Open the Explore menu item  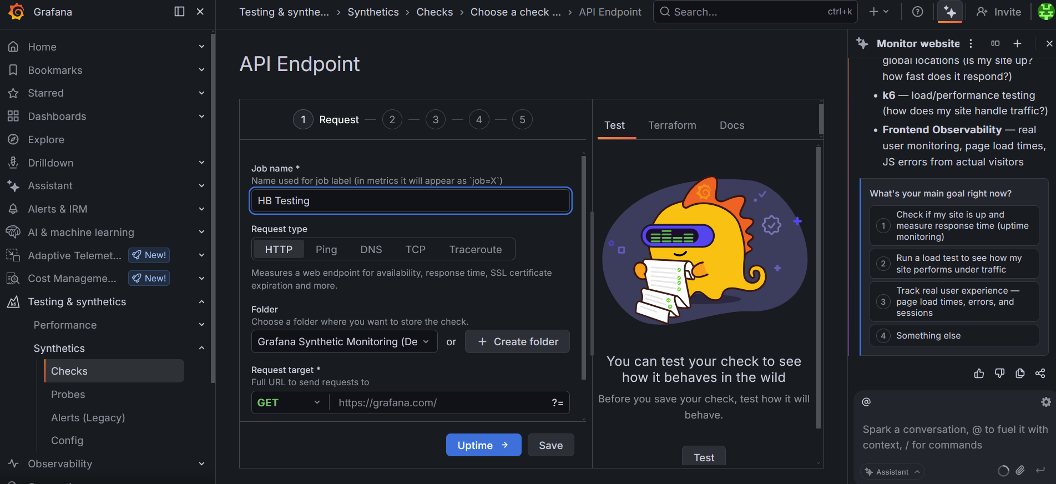pyautogui.click(x=46, y=139)
